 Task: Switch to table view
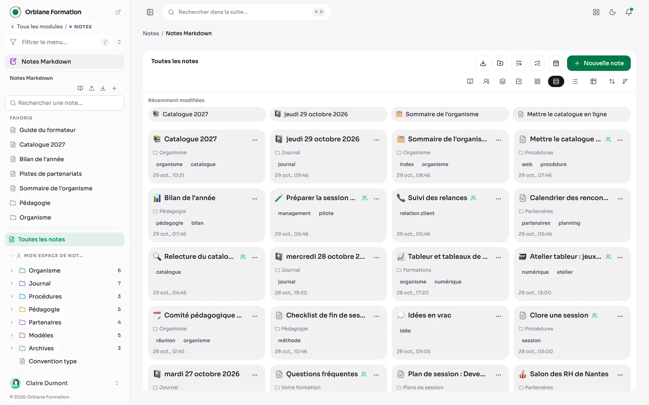[593, 81]
